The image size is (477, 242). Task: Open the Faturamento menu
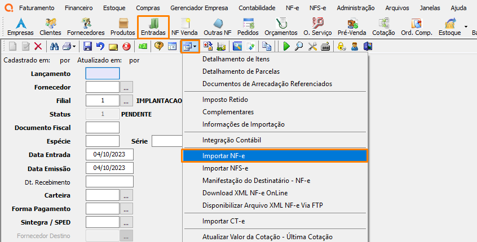37,8
